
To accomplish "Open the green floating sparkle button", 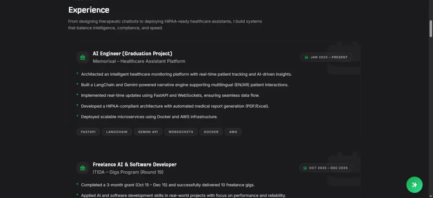I will point(414,185).
